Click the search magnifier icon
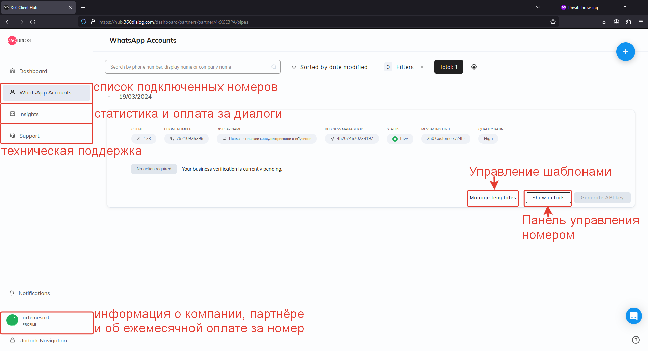The width and height of the screenshot is (648, 351). click(274, 67)
